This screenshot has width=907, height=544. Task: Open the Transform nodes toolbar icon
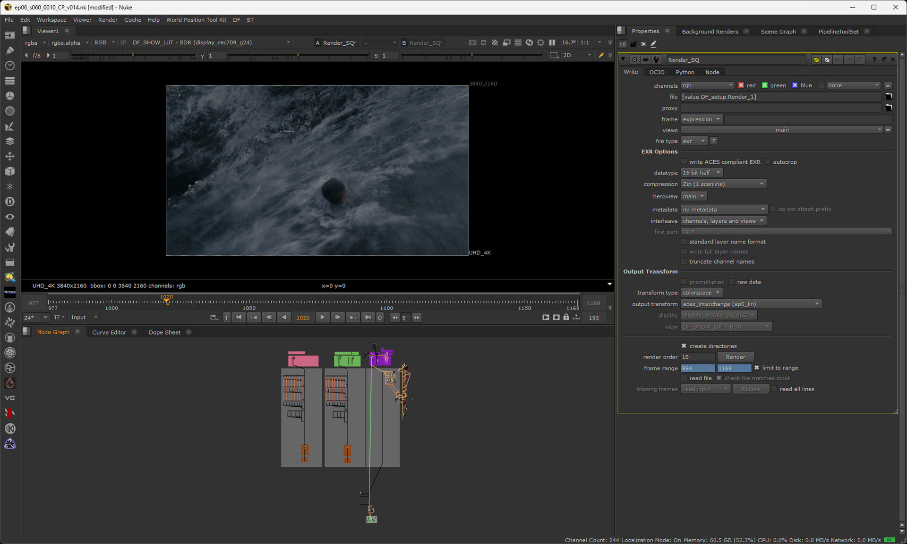(9, 156)
